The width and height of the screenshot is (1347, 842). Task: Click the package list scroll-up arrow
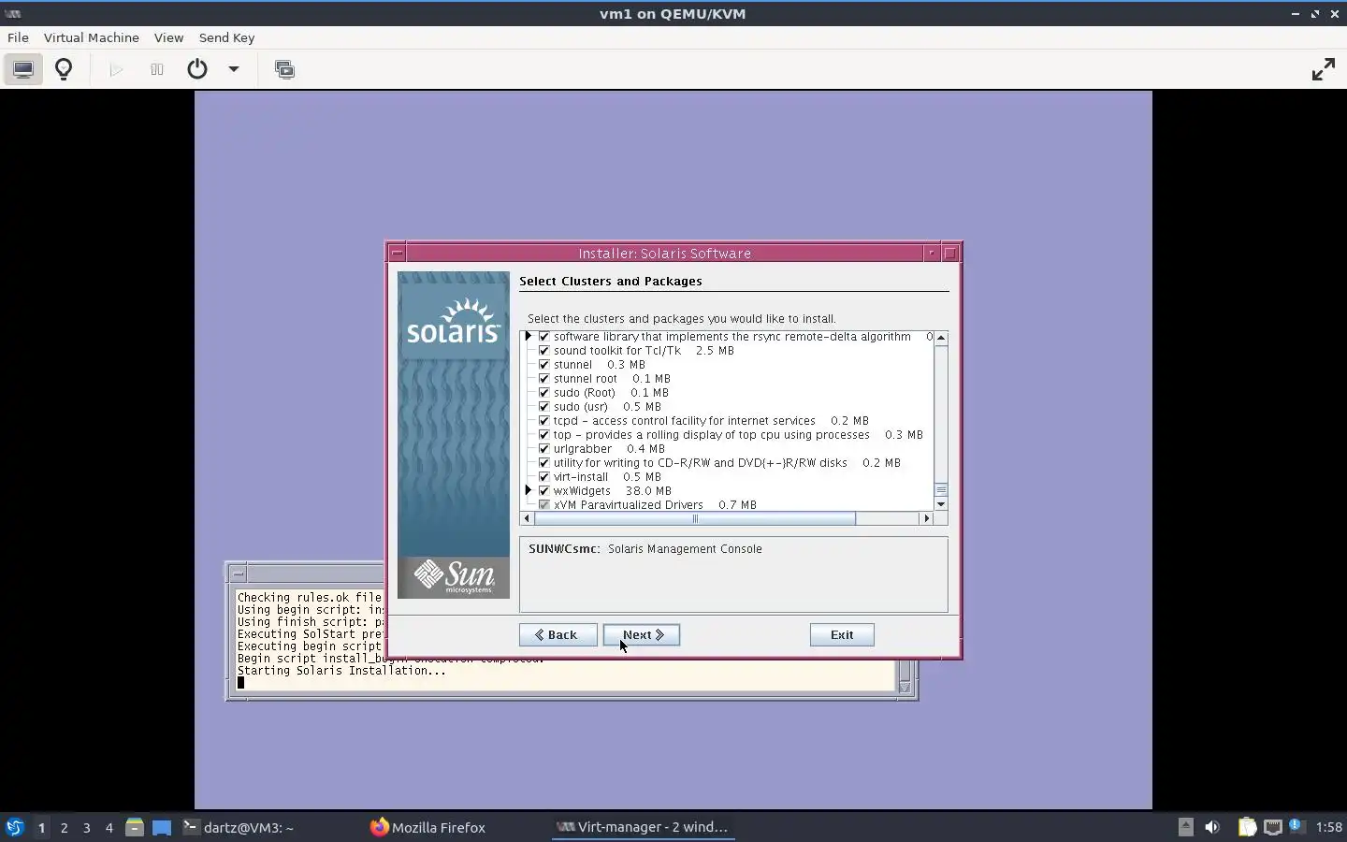(941, 338)
